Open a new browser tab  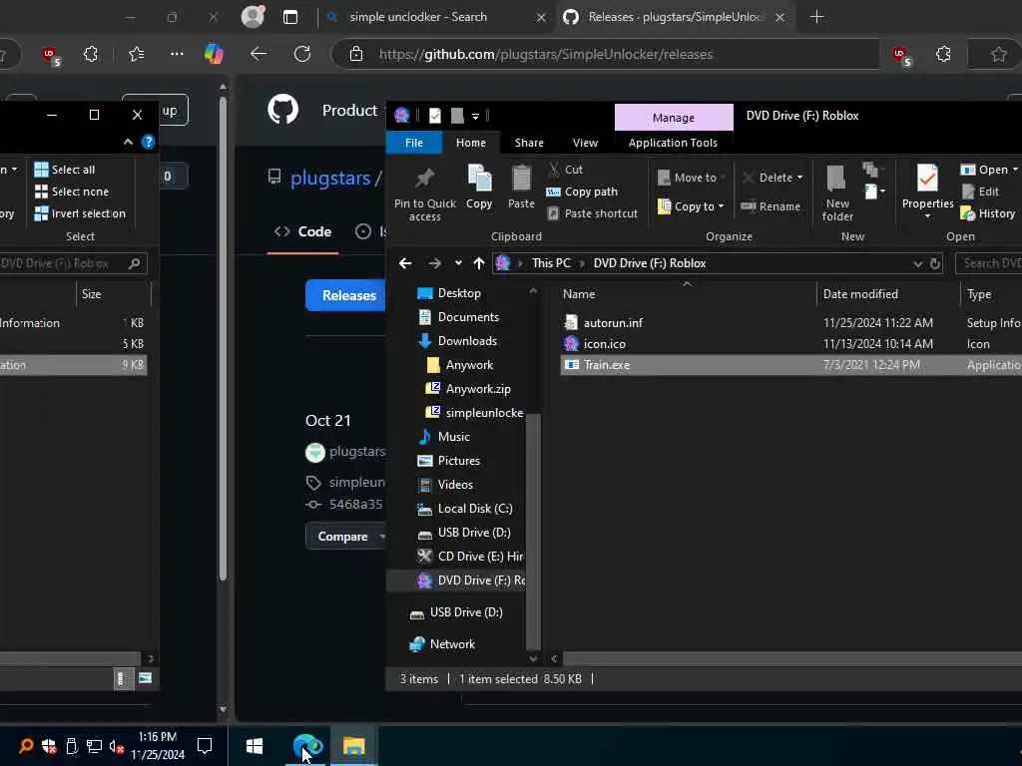point(816,17)
